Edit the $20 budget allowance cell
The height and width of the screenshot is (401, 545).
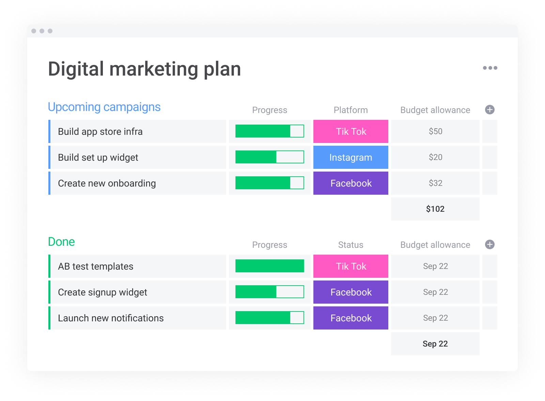[x=435, y=157]
